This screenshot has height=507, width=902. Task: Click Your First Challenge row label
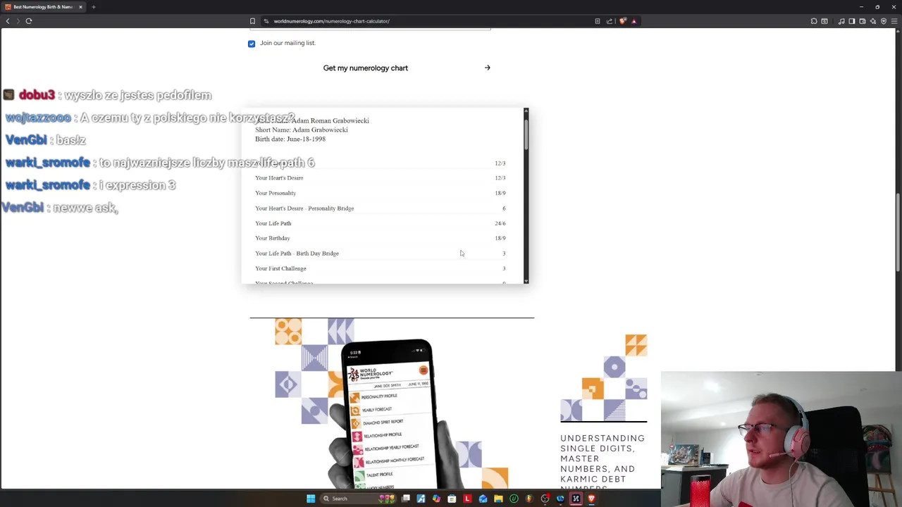coord(280,268)
